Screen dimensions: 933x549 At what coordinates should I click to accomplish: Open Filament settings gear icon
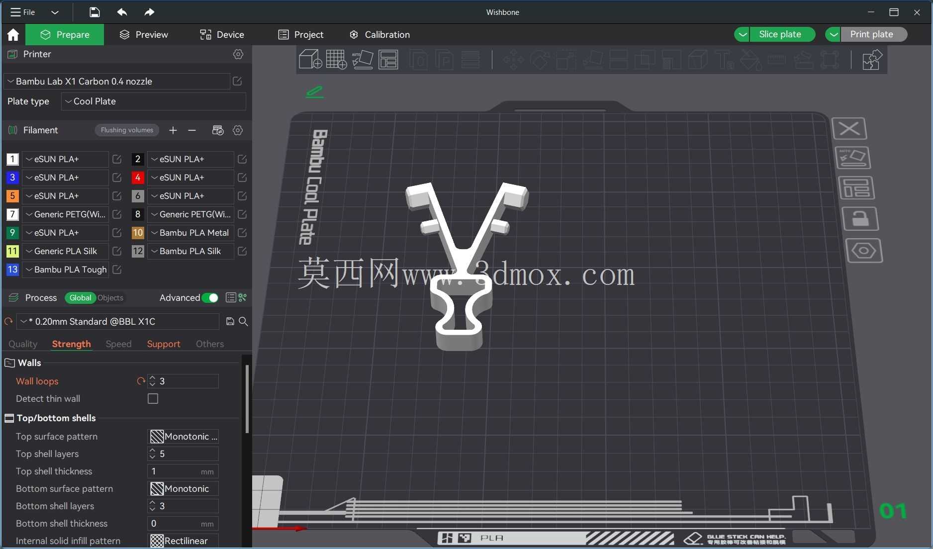[x=238, y=130]
